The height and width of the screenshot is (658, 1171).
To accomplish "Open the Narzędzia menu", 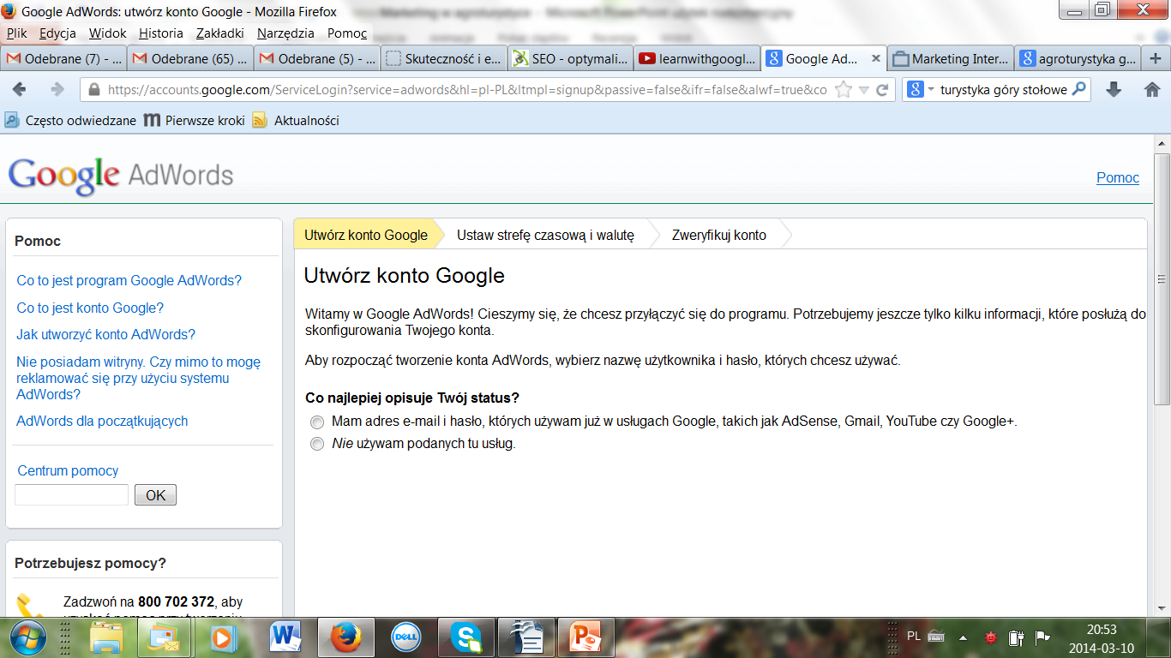I will coord(287,33).
